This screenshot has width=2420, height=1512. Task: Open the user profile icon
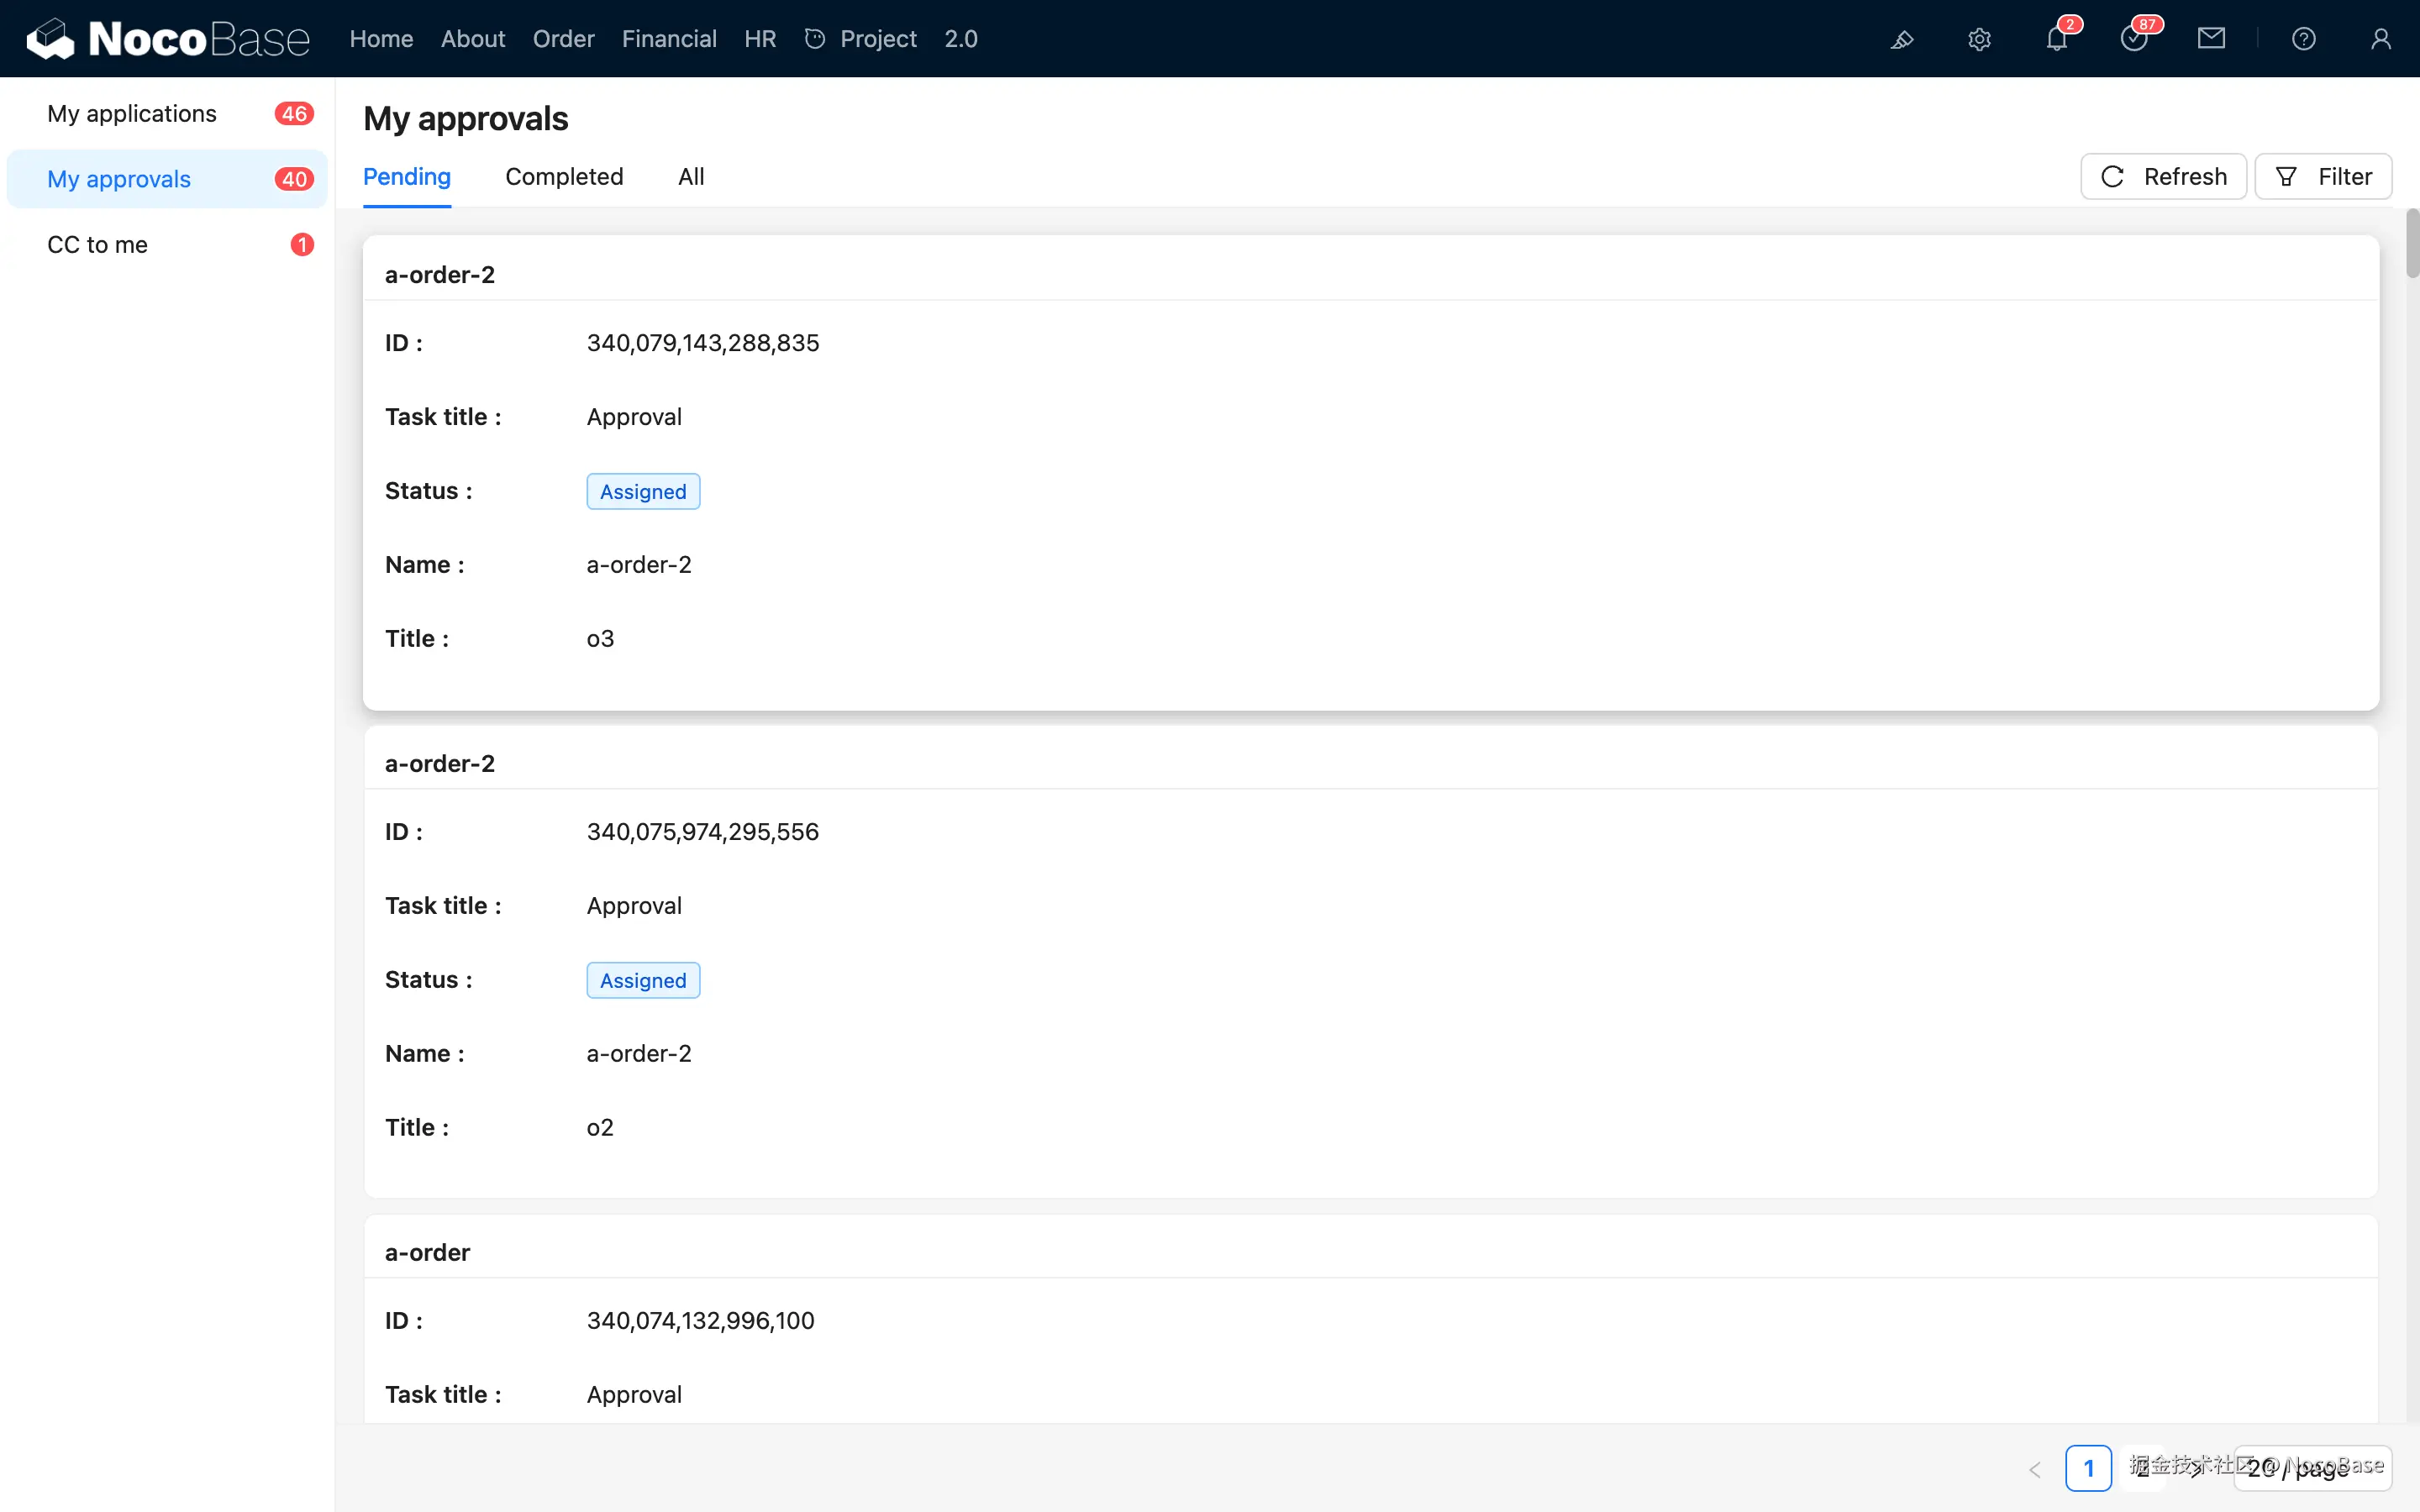(x=2380, y=39)
